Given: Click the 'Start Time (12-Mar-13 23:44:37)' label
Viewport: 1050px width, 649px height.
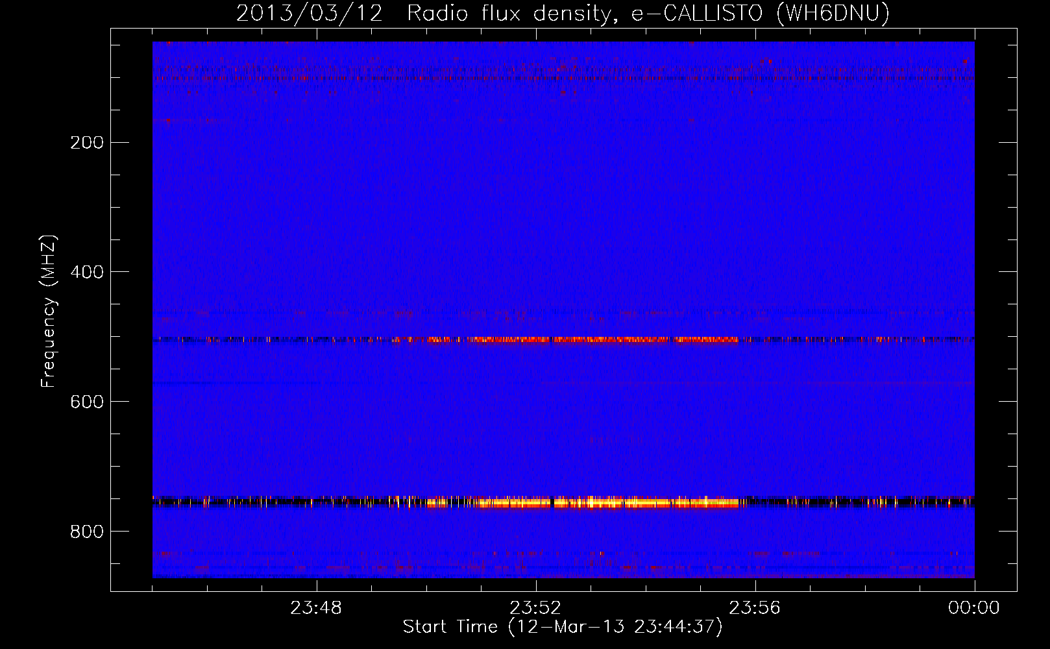Looking at the screenshot, I should click(x=563, y=627).
